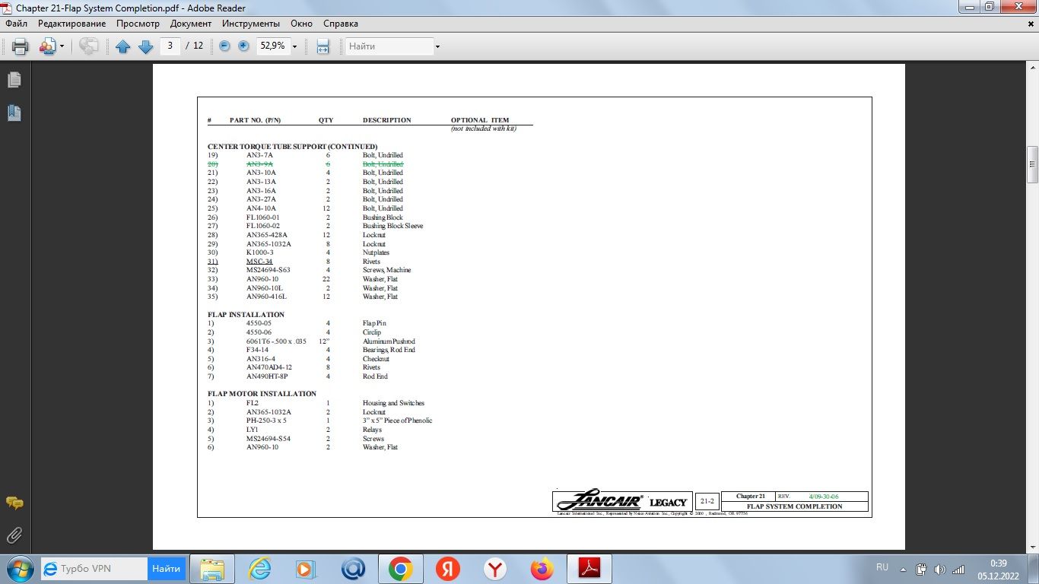Open the Pages thumbnails panel
Screen dimensions: 1039x584
14,80
